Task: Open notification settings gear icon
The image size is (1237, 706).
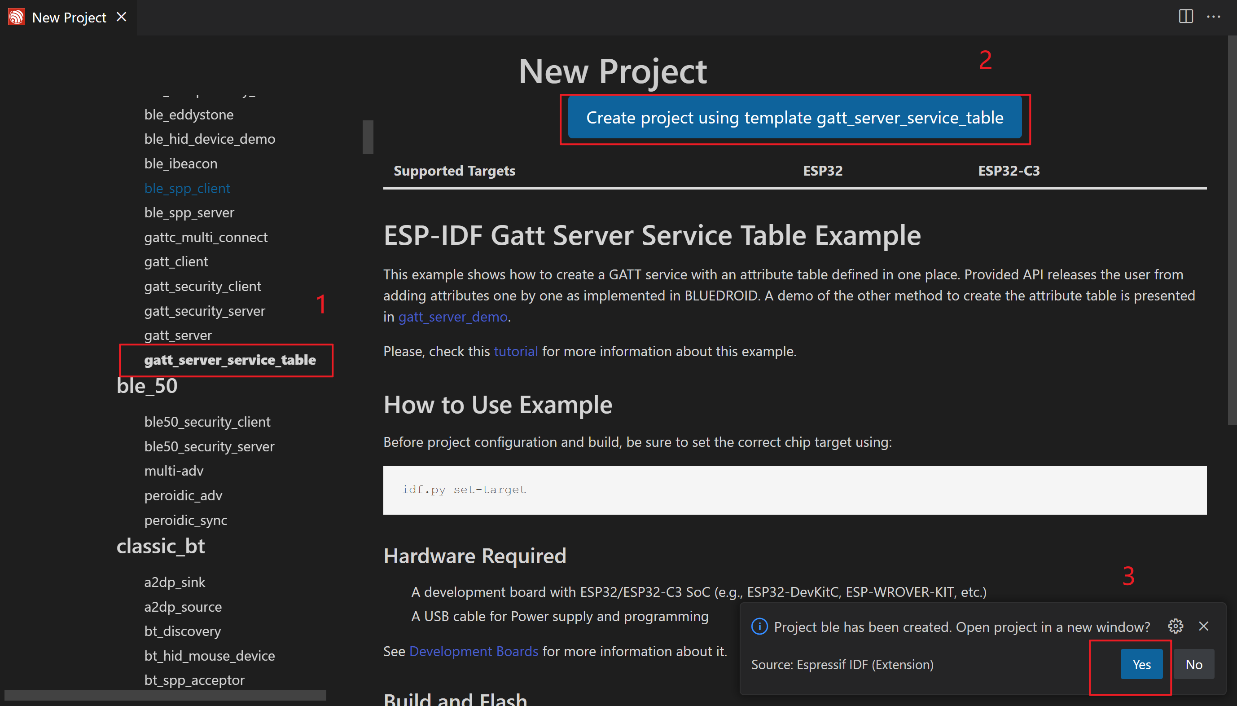Action: pyautogui.click(x=1176, y=627)
